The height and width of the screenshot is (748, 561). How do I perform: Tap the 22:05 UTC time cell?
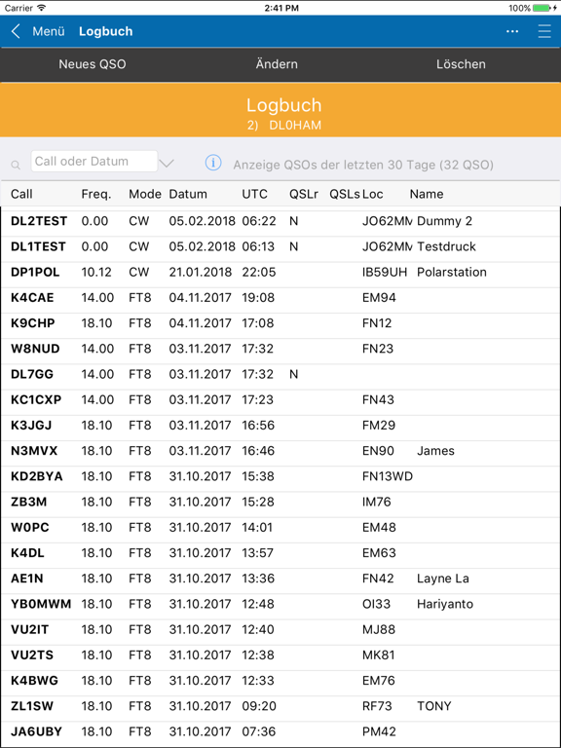[258, 273]
